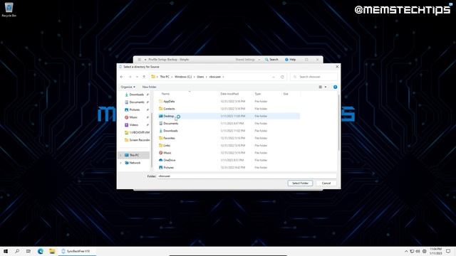Select Screen Recordings in the navigation pane

(x=137, y=140)
